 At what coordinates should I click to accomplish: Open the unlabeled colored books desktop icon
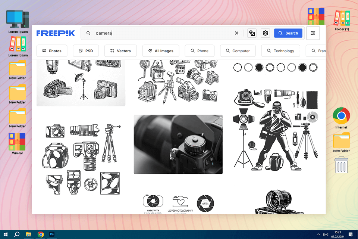coord(316,16)
